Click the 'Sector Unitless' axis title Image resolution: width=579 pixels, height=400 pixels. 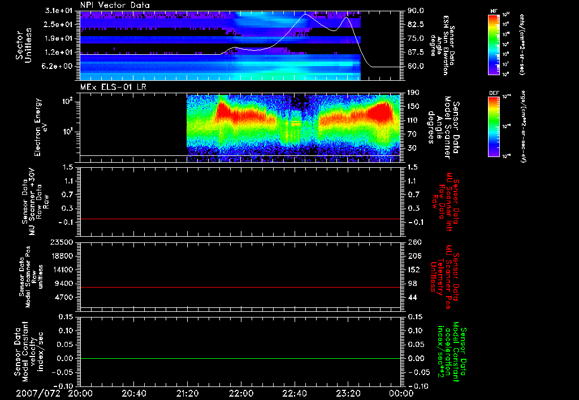[24, 45]
